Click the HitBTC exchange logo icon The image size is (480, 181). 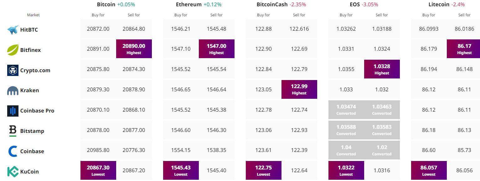[x=13, y=30]
